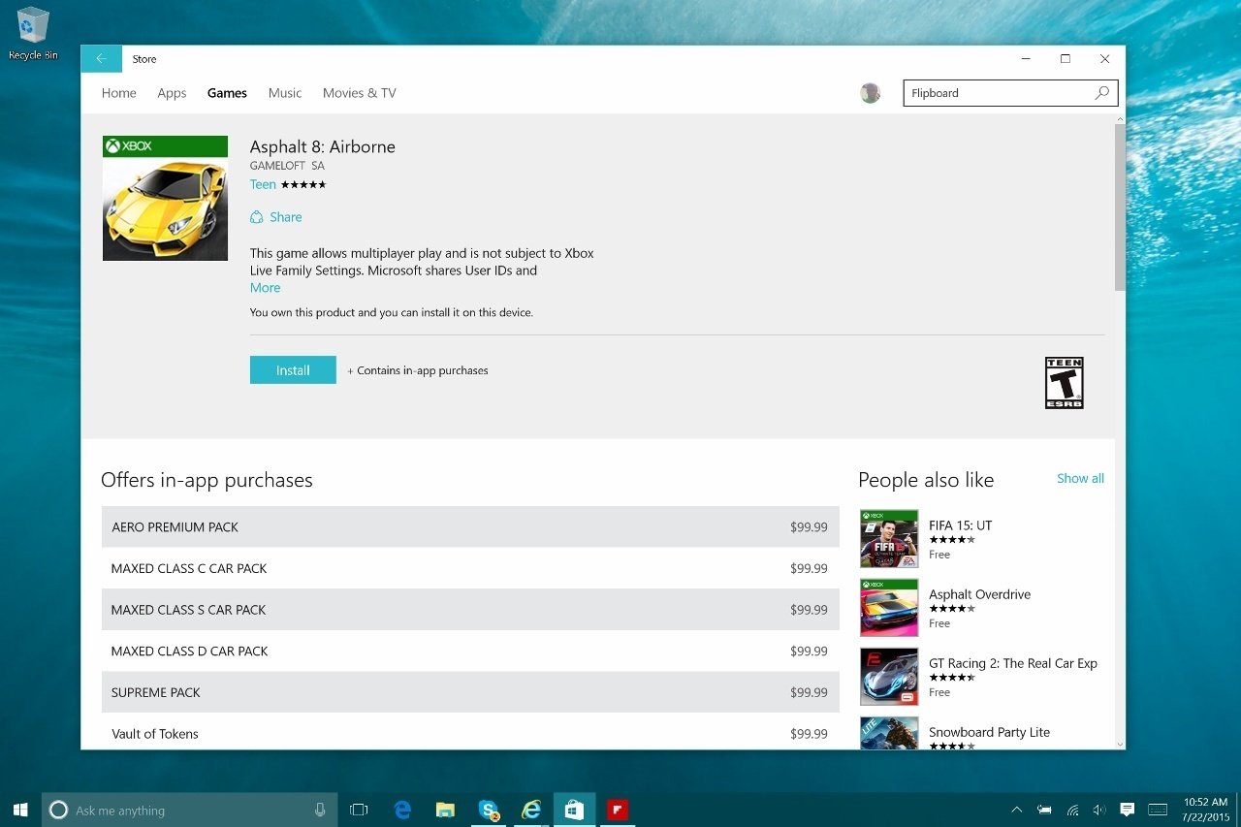
Task: Click the battery/power tray icon
Action: pyautogui.click(x=1044, y=810)
